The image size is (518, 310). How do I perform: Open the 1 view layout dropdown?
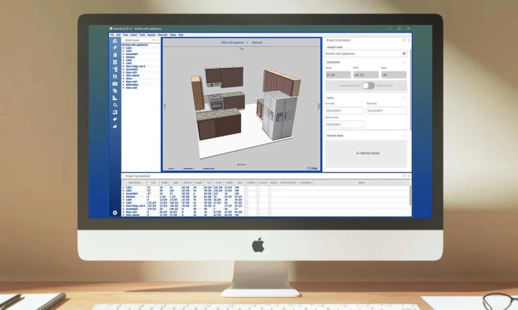tap(172, 169)
